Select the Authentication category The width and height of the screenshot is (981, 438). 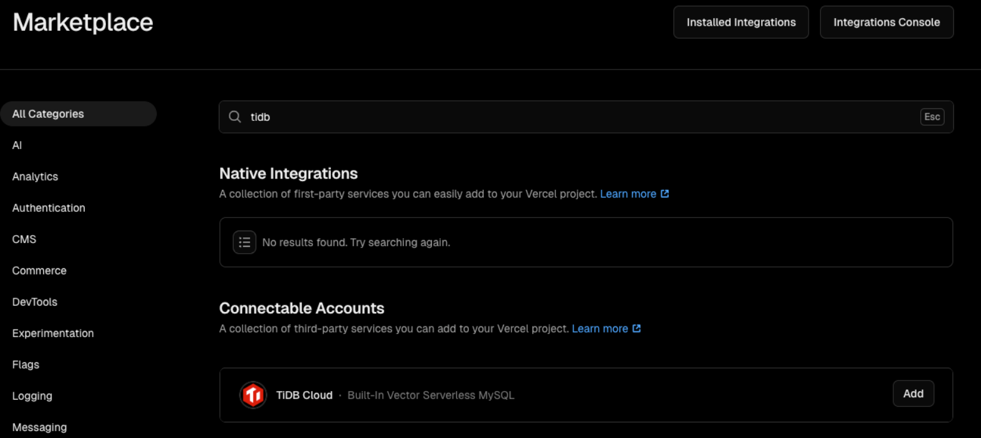point(49,208)
